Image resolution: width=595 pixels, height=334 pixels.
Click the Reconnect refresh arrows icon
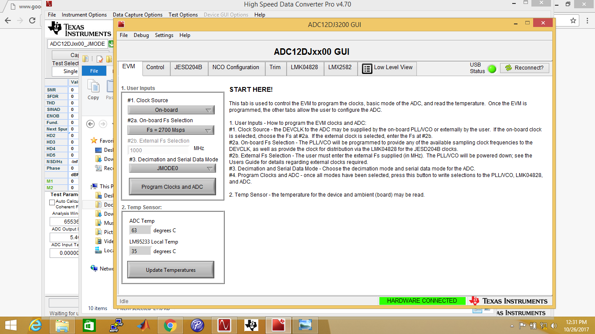(x=508, y=68)
